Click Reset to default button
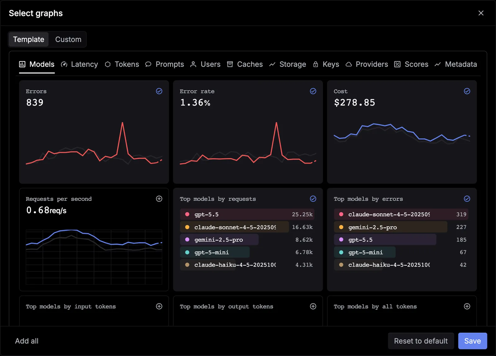This screenshot has width=496, height=356. click(x=421, y=341)
